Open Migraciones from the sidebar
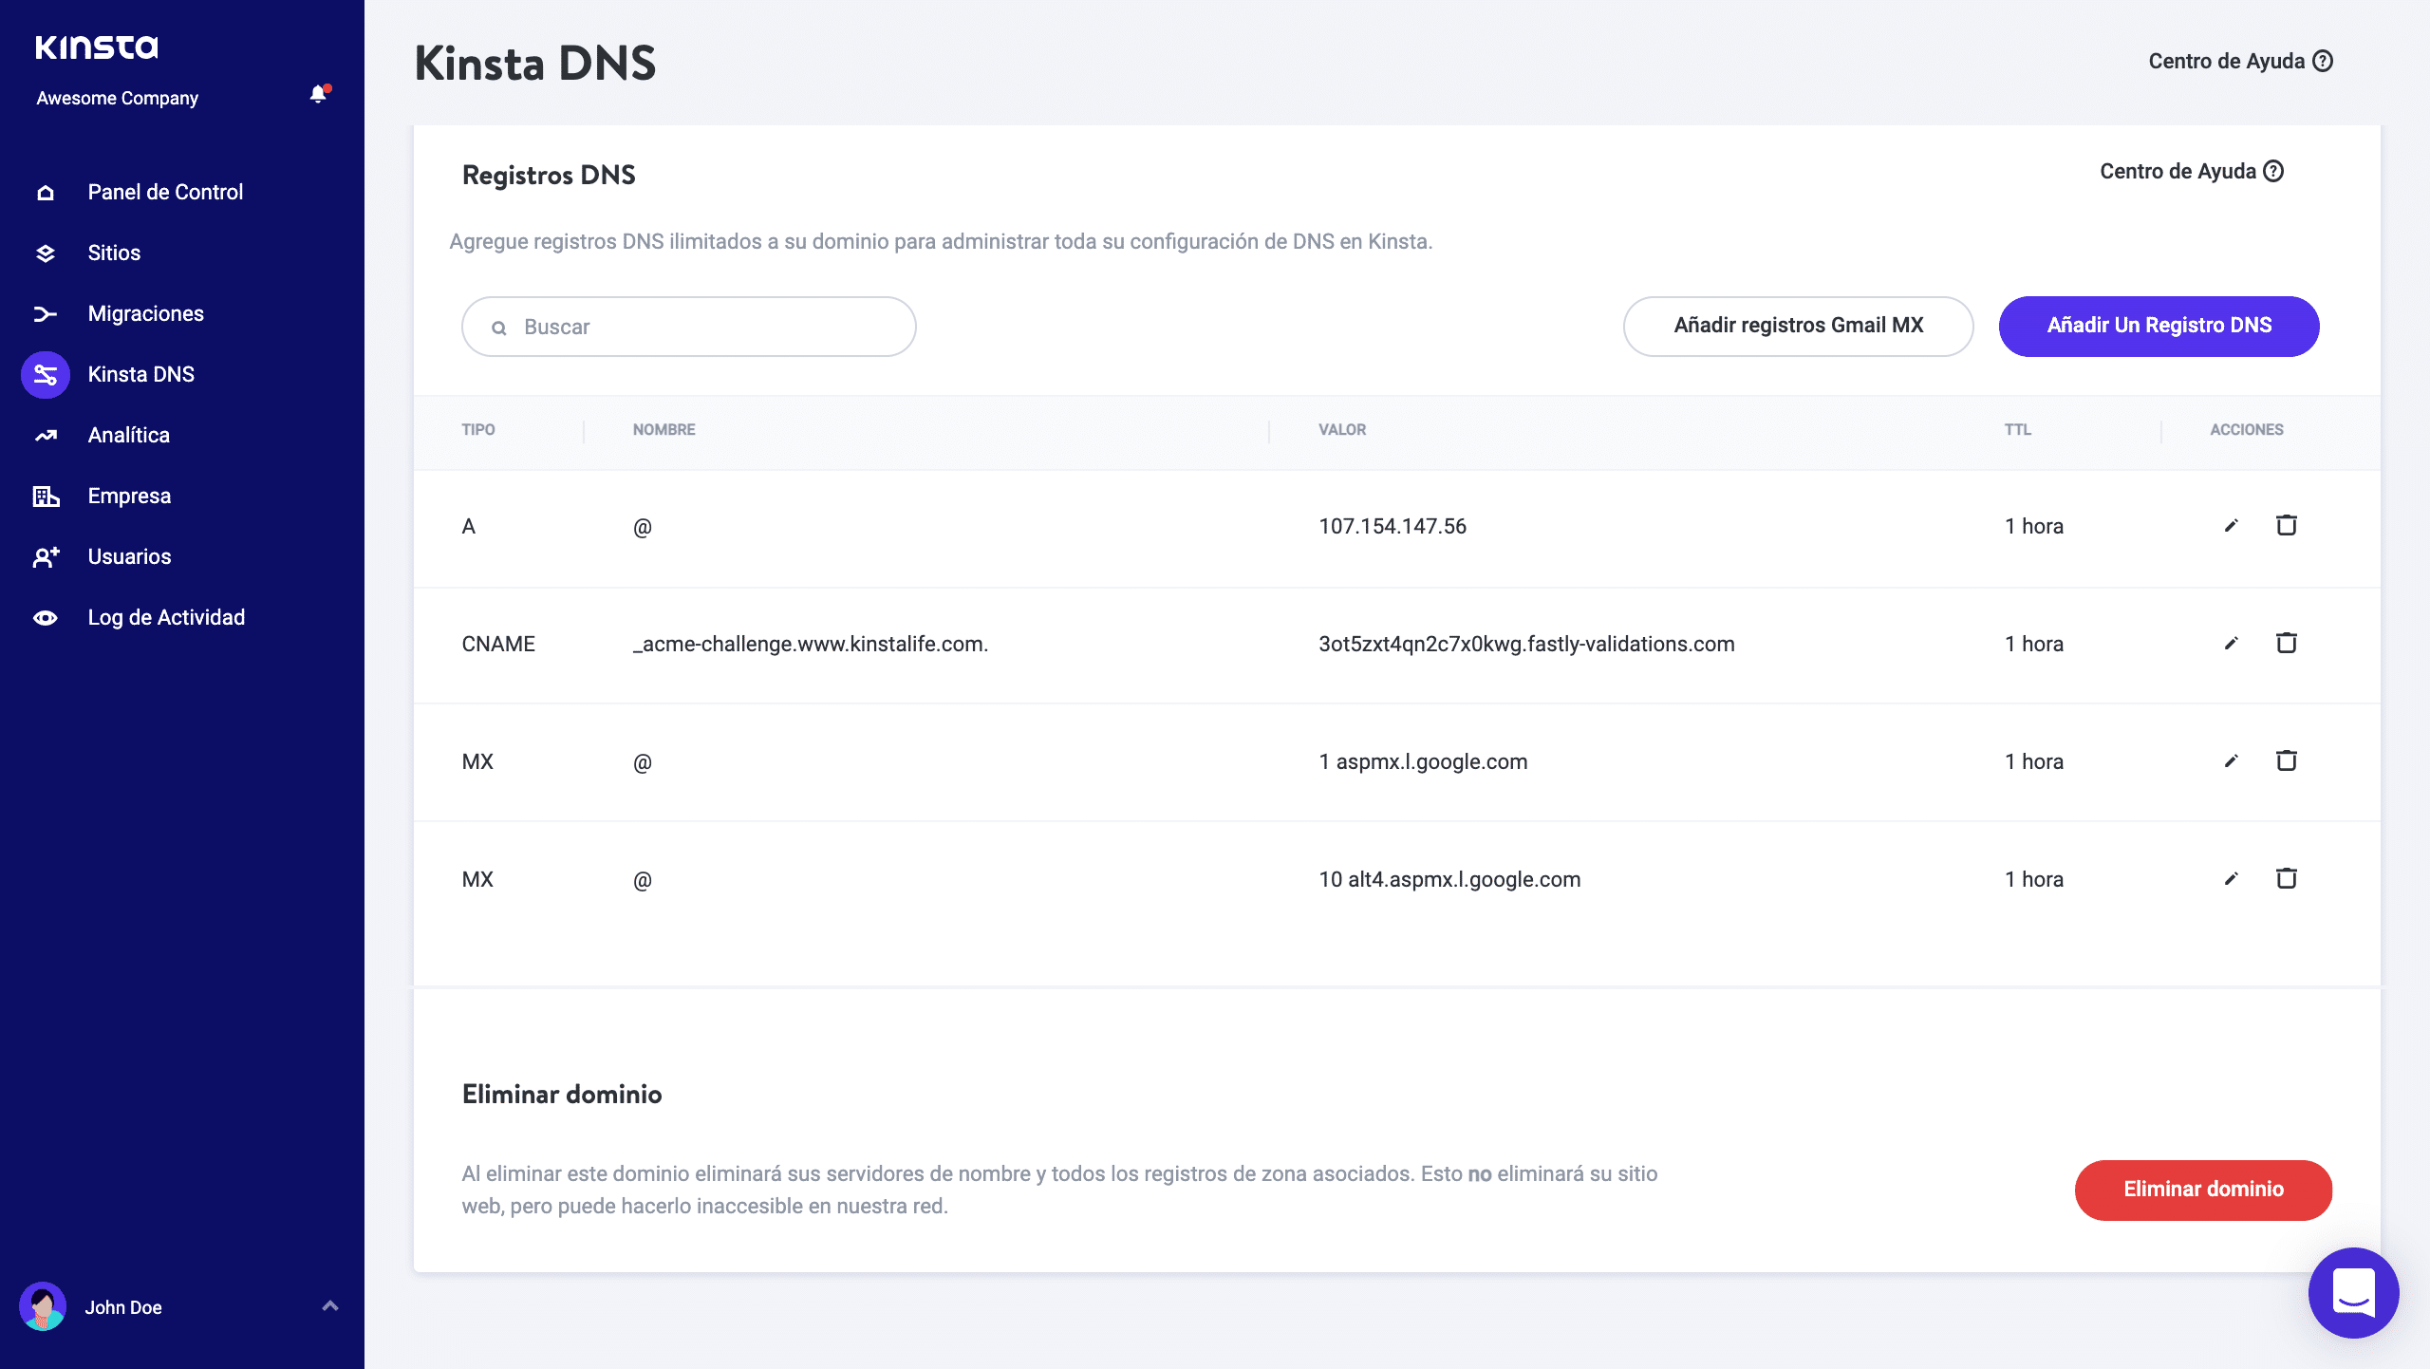The width and height of the screenshot is (2430, 1369). [144, 313]
